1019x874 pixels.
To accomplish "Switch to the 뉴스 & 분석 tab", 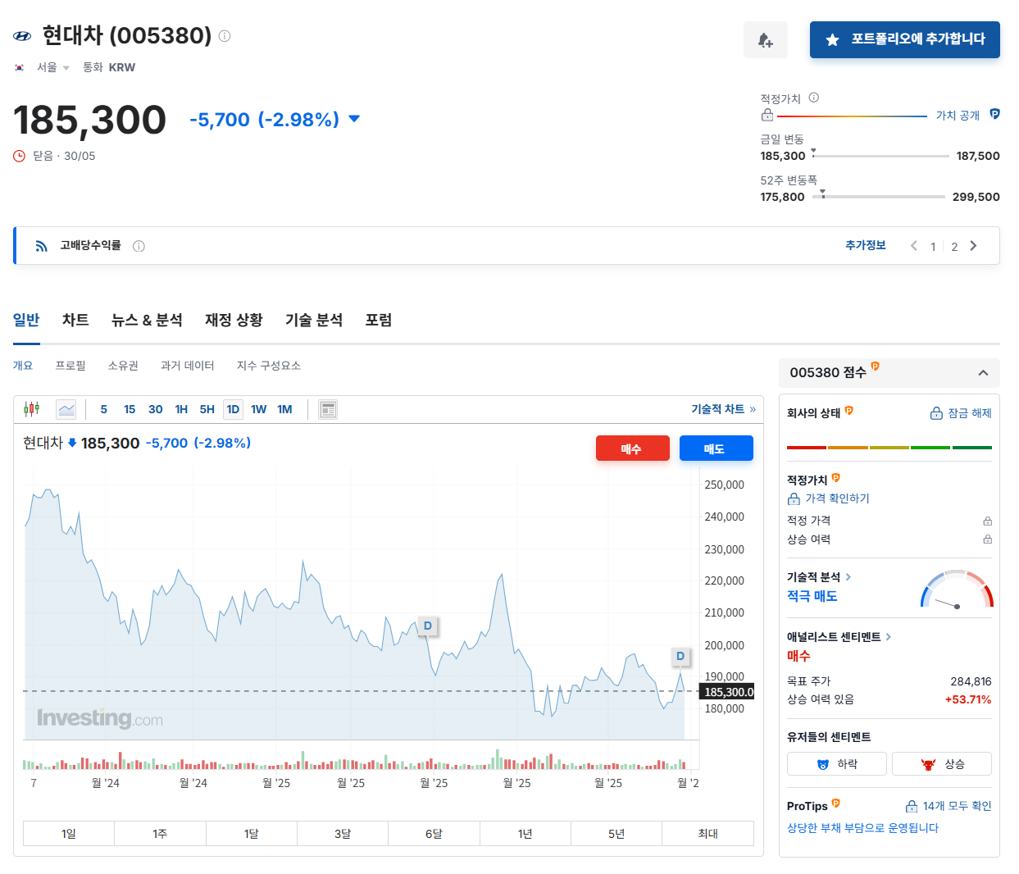I will point(147,320).
